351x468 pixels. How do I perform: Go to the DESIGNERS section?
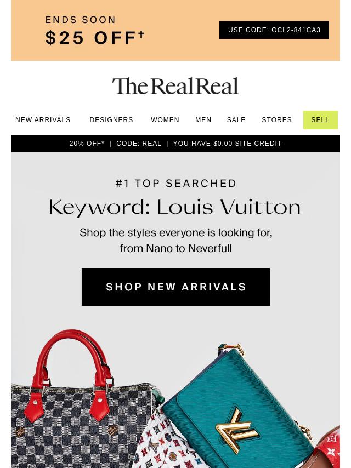(x=111, y=119)
